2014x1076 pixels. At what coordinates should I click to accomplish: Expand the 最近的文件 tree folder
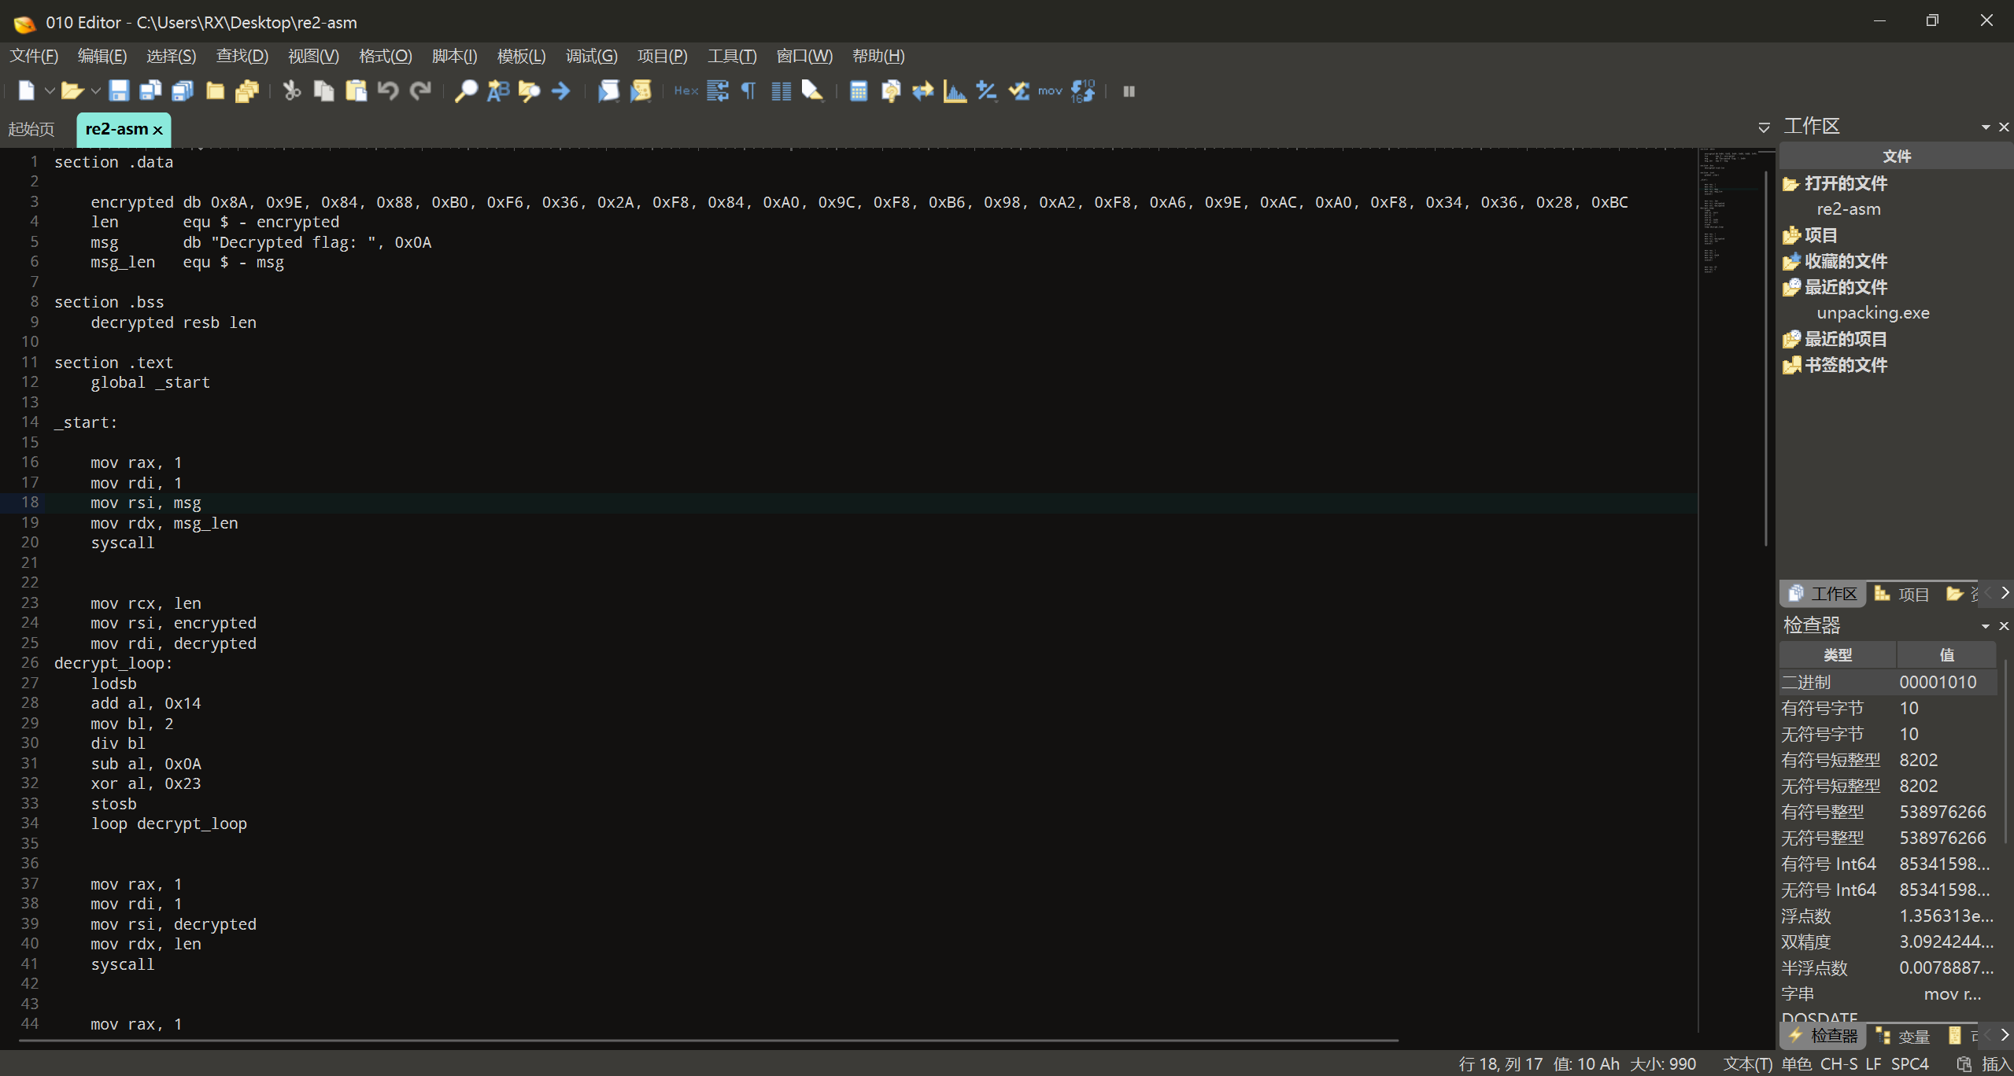[x=1846, y=287]
